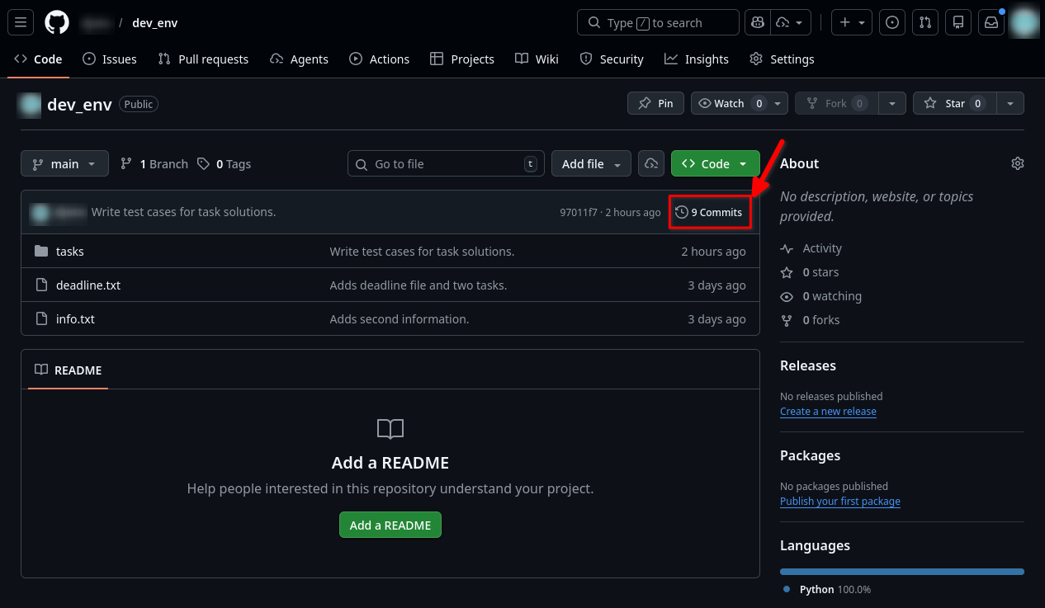Open the green Code dropdown
Screen dimensions: 1045x608
715,163
